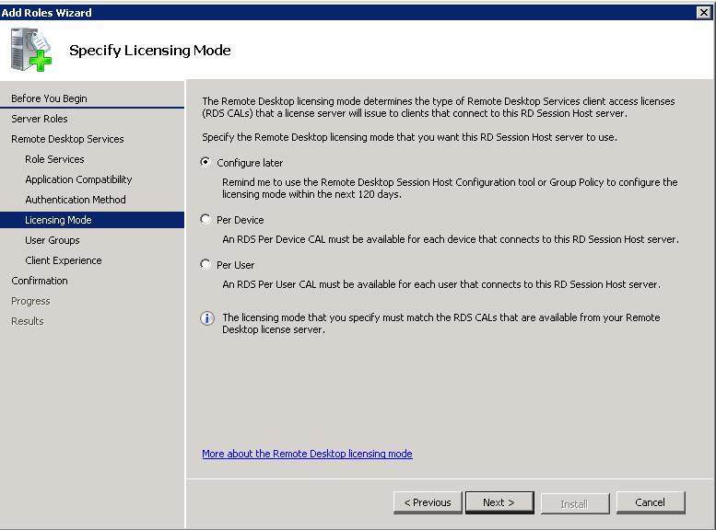Open More about Remote Desktop licensing link
This screenshot has height=530, width=716.
click(307, 454)
